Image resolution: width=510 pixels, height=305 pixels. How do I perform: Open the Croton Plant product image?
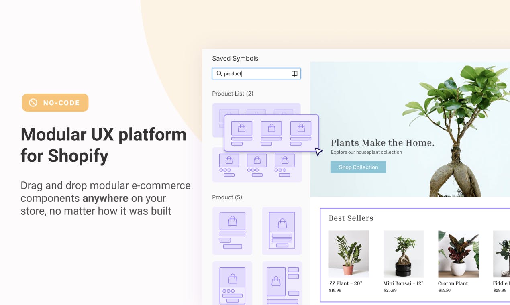pyautogui.click(x=458, y=254)
